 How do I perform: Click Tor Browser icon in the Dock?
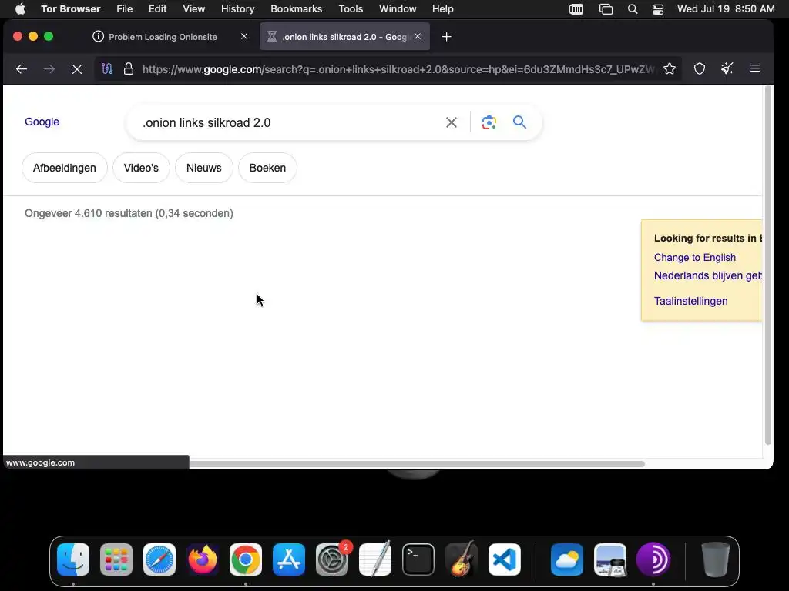[x=653, y=559]
